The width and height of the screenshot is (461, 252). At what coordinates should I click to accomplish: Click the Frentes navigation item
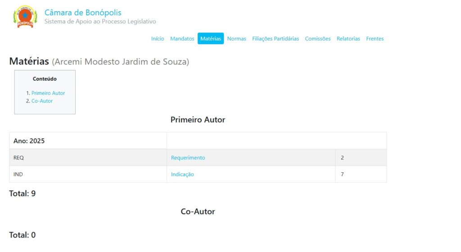click(375, 39)
